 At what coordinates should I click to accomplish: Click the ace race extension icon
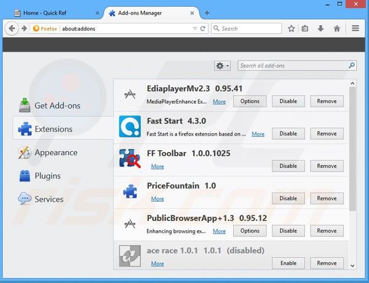point(130,256)
